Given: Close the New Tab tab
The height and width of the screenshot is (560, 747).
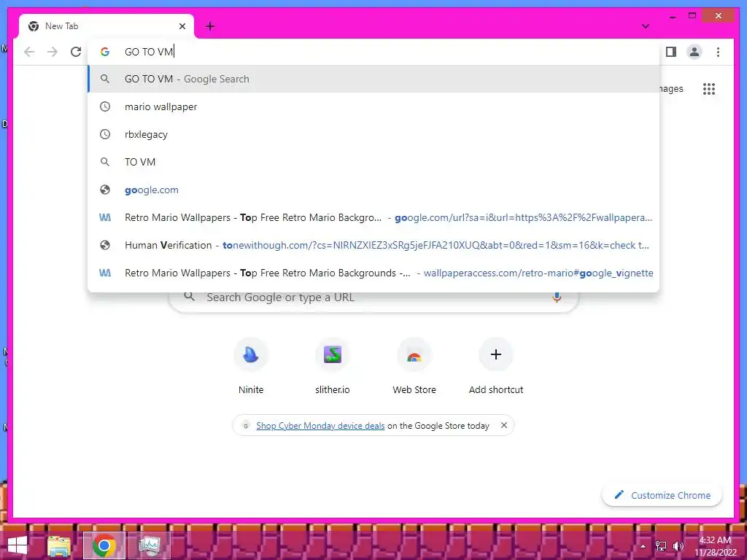Looking at the screenshot, I should [x=182, y=26].
